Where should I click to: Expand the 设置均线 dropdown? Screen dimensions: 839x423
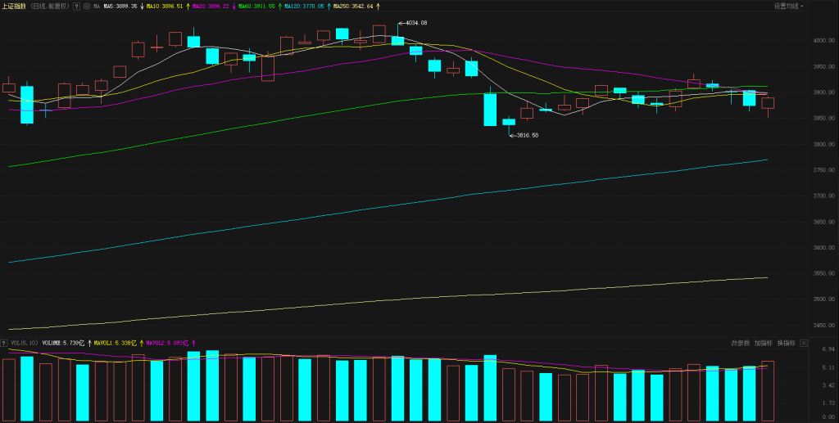(x=789, y=6)
